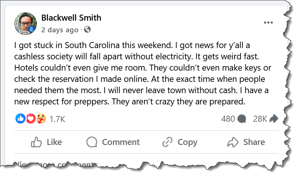Open the Blackwell Smith profile name link
300x178 pixels.
[x=71, y=18]
